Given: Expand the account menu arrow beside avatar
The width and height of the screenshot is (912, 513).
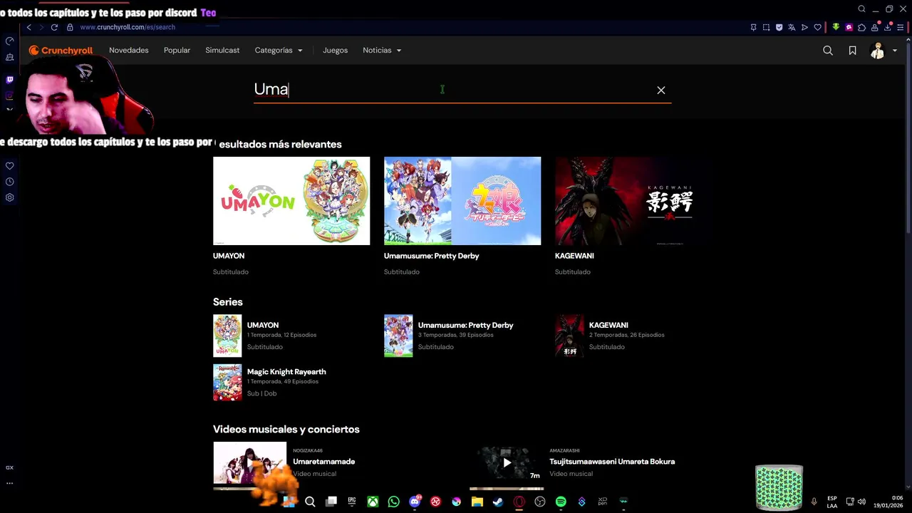Looking at the screenshot, I should coord(895,51).
